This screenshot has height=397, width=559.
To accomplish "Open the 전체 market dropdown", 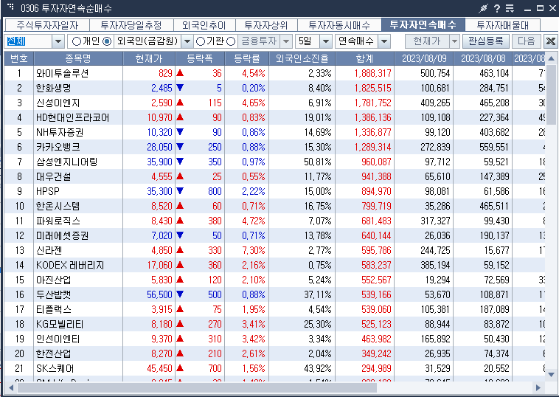I will (x=58, y=41).
